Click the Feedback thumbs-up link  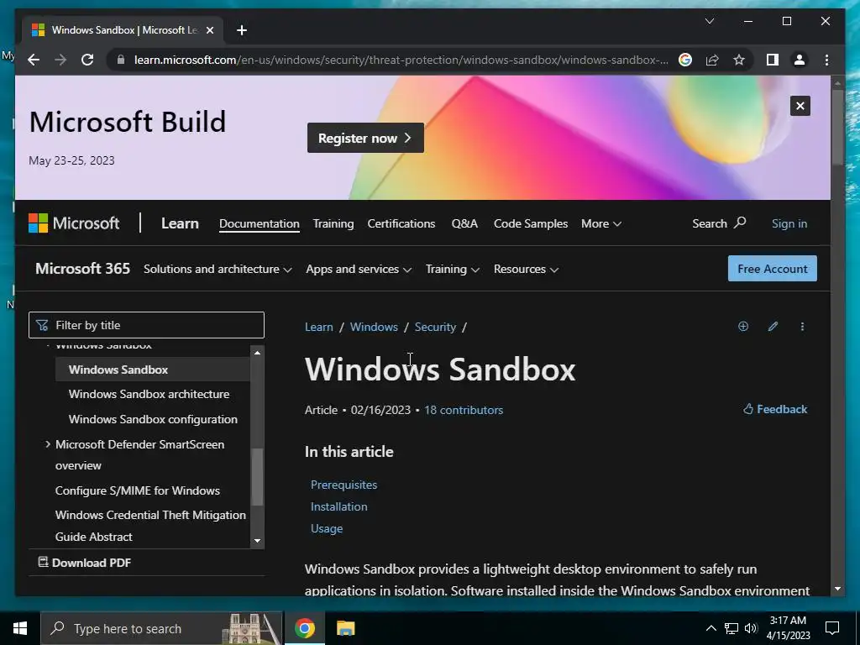click(x=775, y=409)
